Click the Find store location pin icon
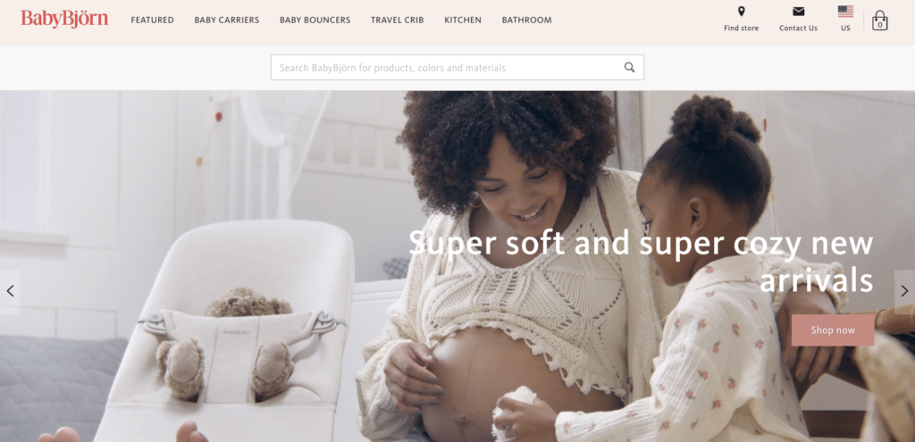915x442 pixels. pyautogui.click(x=741, y=11)
